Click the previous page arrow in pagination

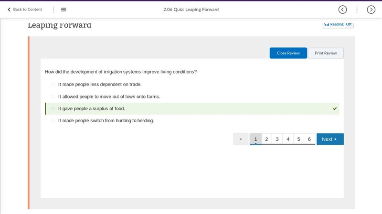pyautogui.click(x=241, y=139)
